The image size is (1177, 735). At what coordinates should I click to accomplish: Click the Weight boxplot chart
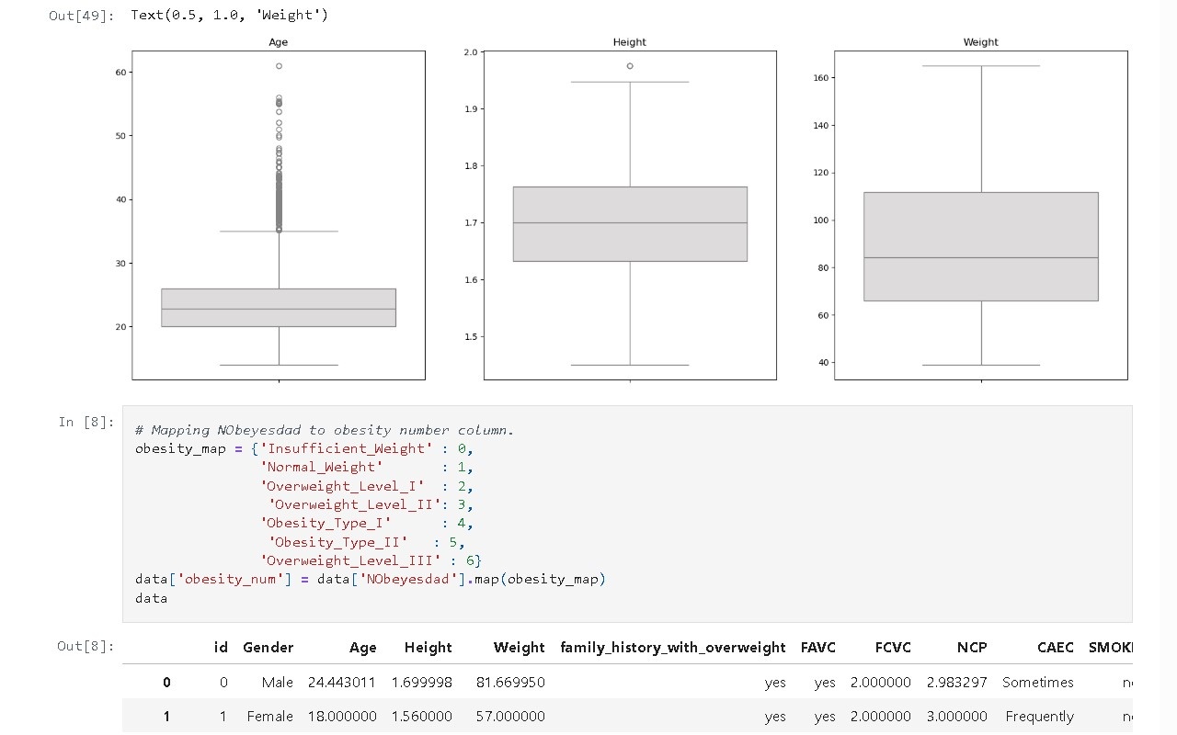[980, 215]
